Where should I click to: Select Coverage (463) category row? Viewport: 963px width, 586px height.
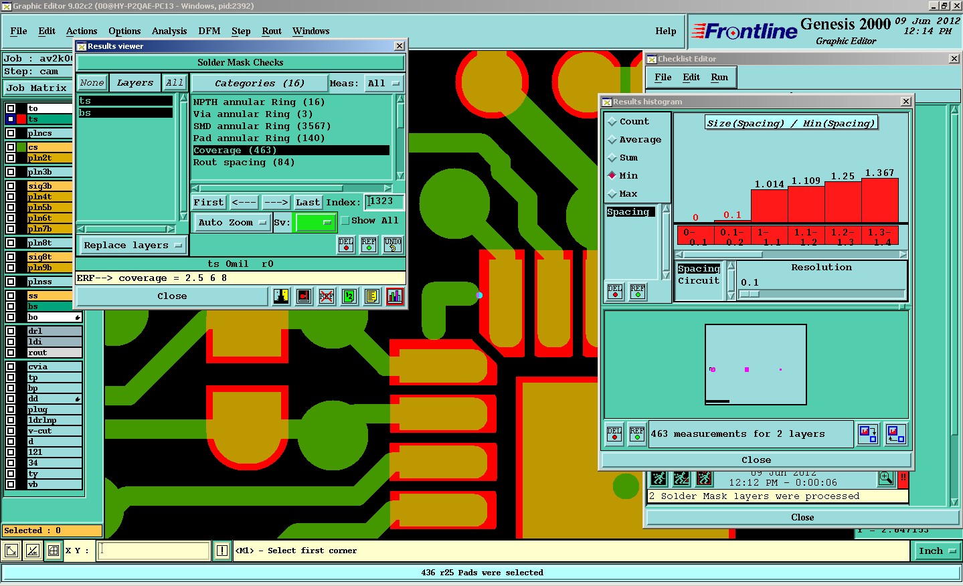pyautogui.click(x=291, y=151)
